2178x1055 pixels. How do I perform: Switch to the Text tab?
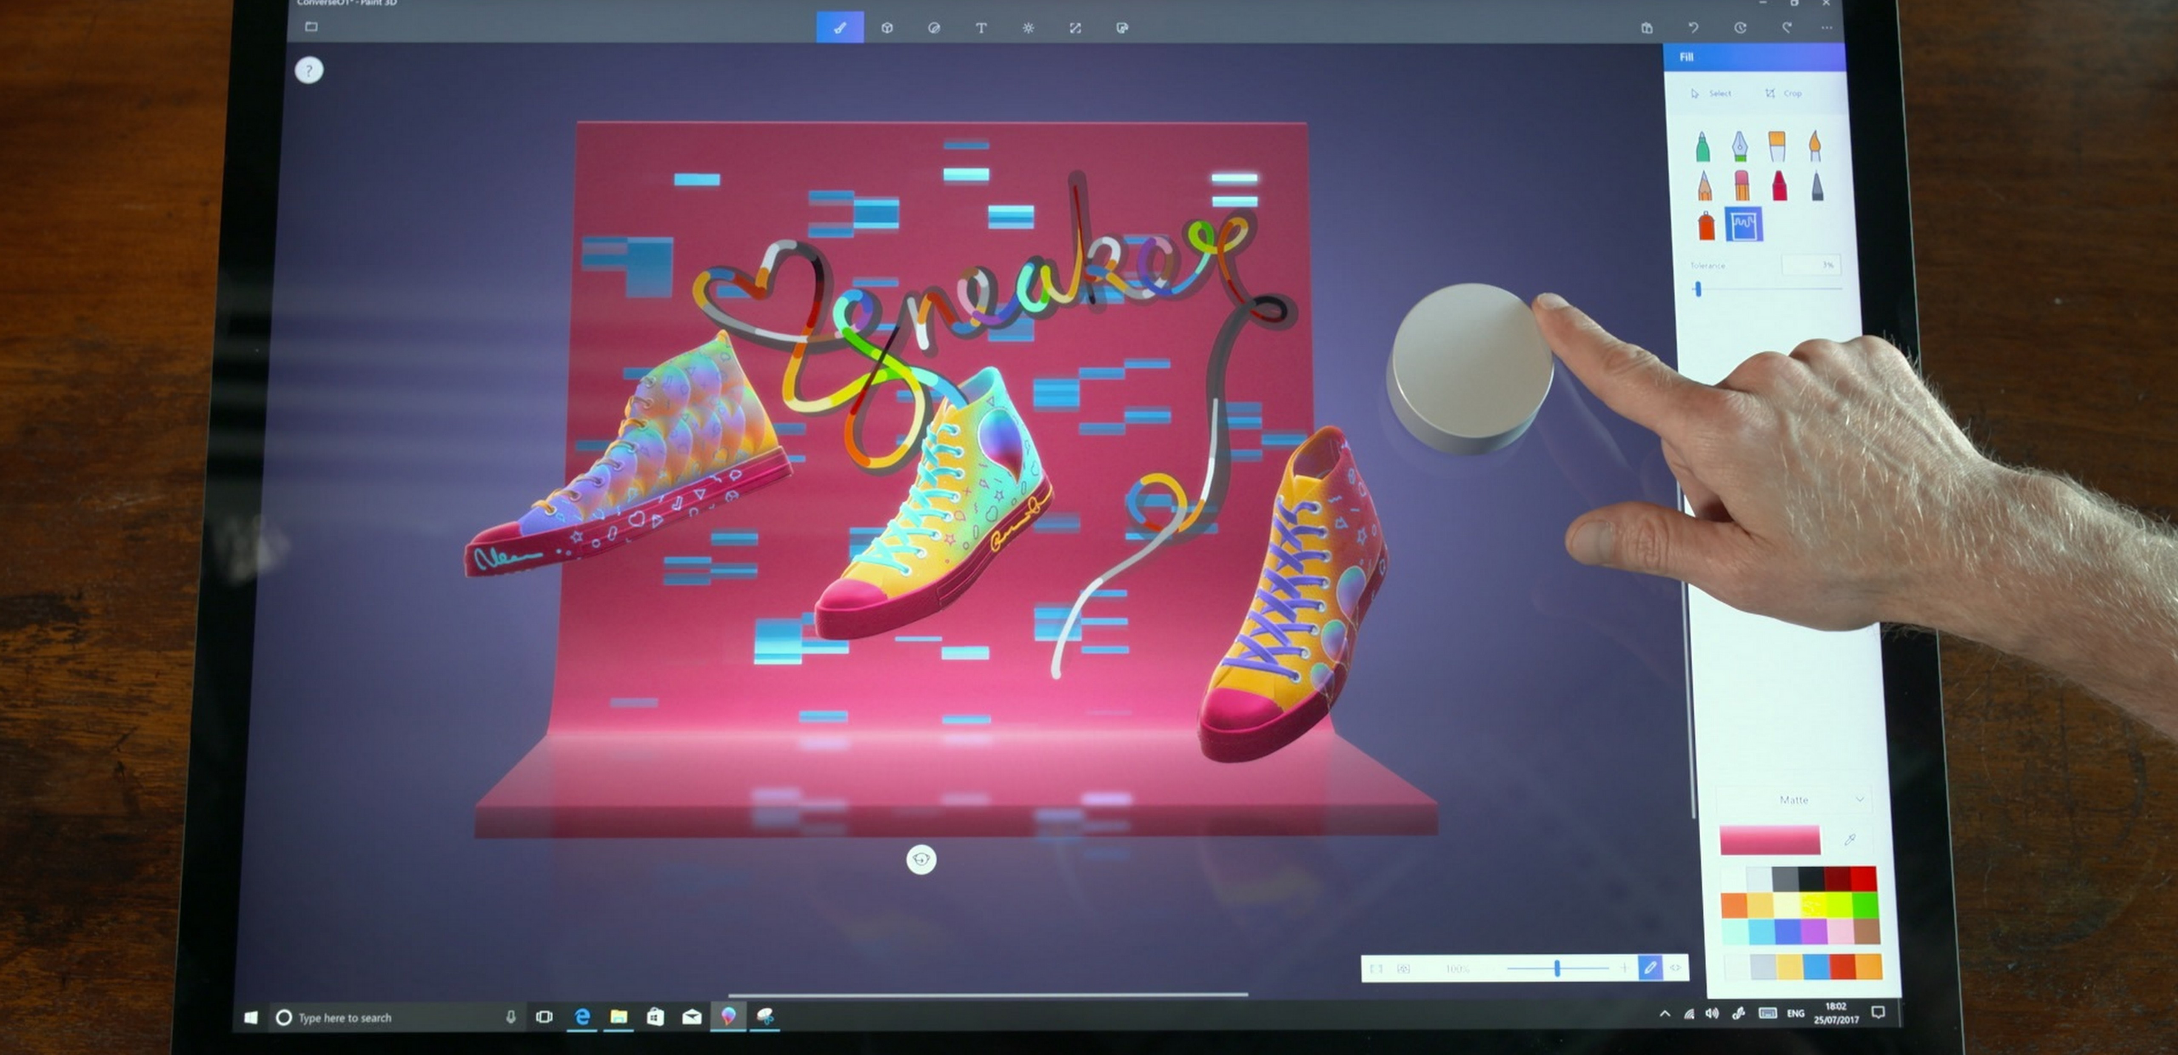point(981,28)
